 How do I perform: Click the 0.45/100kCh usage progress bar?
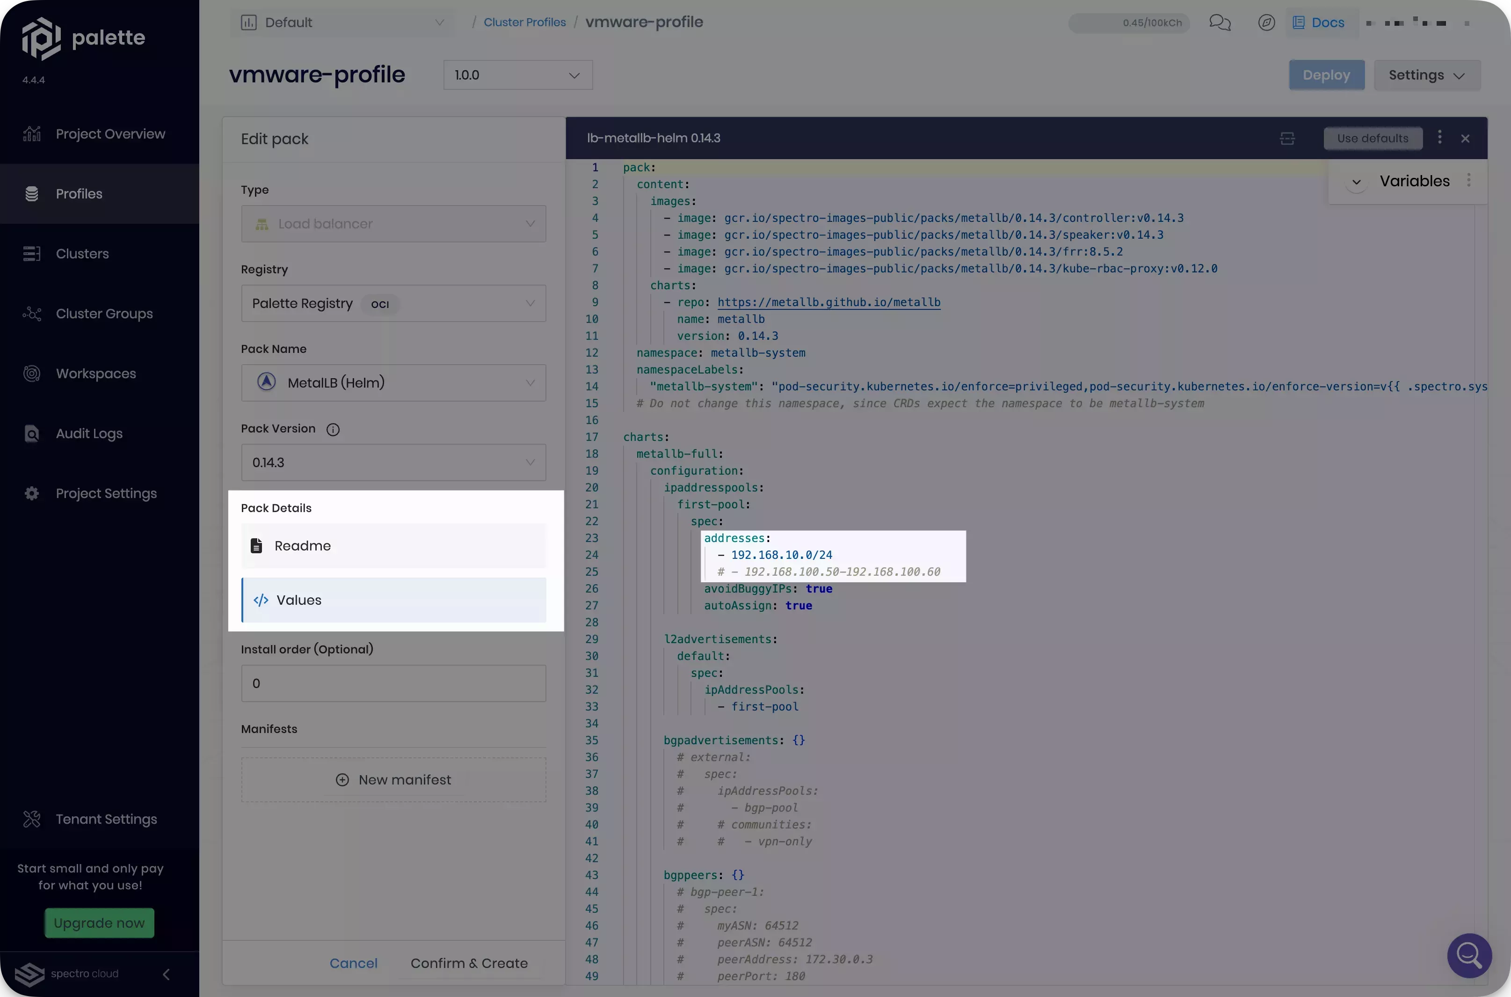pos(1128,23)
